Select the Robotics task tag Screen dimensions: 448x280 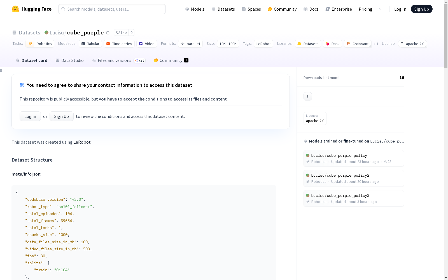[x=40, y=44]
